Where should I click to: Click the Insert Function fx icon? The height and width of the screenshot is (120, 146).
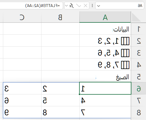pos(72,6)
